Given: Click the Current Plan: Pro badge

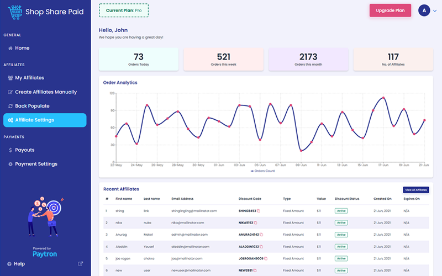Looking at the screenshot, I should pos(124,10).
